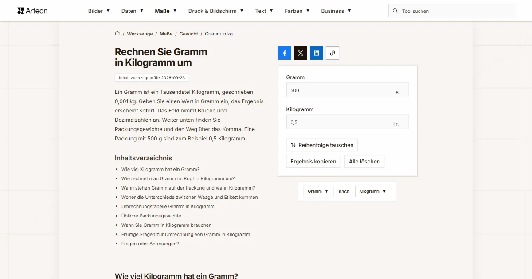This screenshot has width=532, height=279.
Task: Open the Kilogramm target unit dropdown
Action: coord(373,191)
